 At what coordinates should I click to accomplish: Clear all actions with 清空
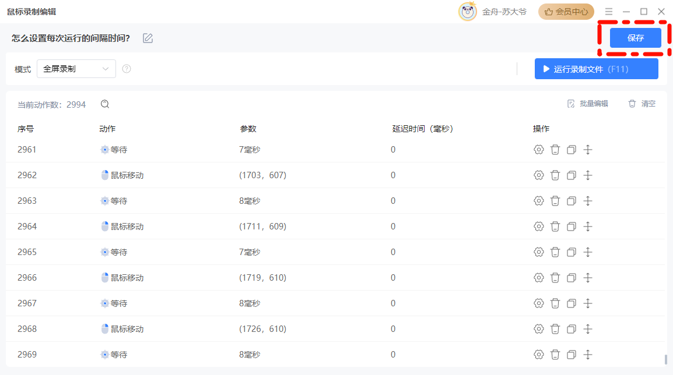click(x=642, y=104)
